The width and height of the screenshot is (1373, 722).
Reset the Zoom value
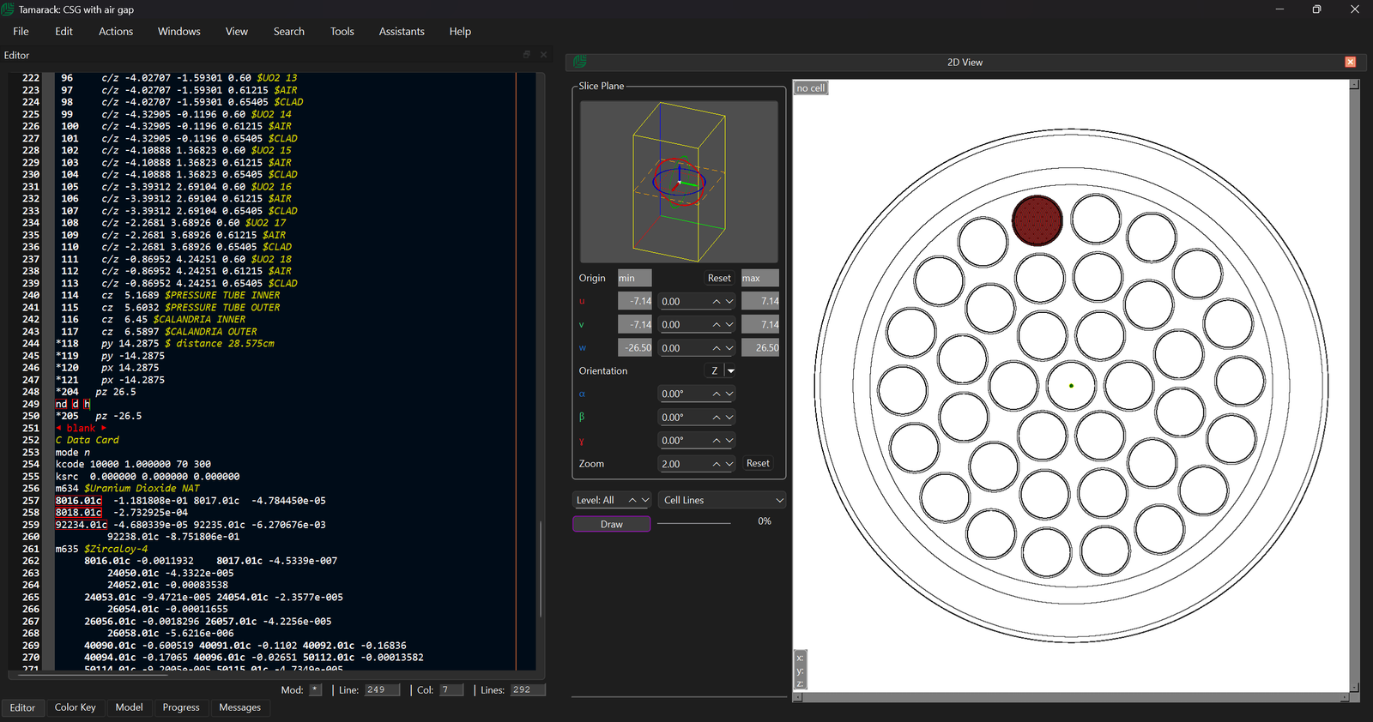(758, 464)
